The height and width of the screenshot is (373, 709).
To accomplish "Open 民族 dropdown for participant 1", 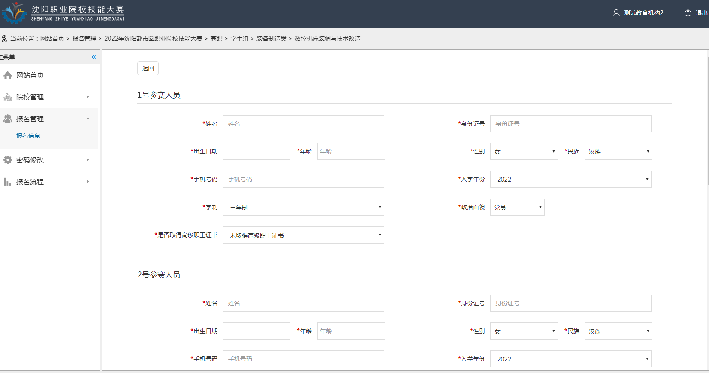I will point(618,151).
